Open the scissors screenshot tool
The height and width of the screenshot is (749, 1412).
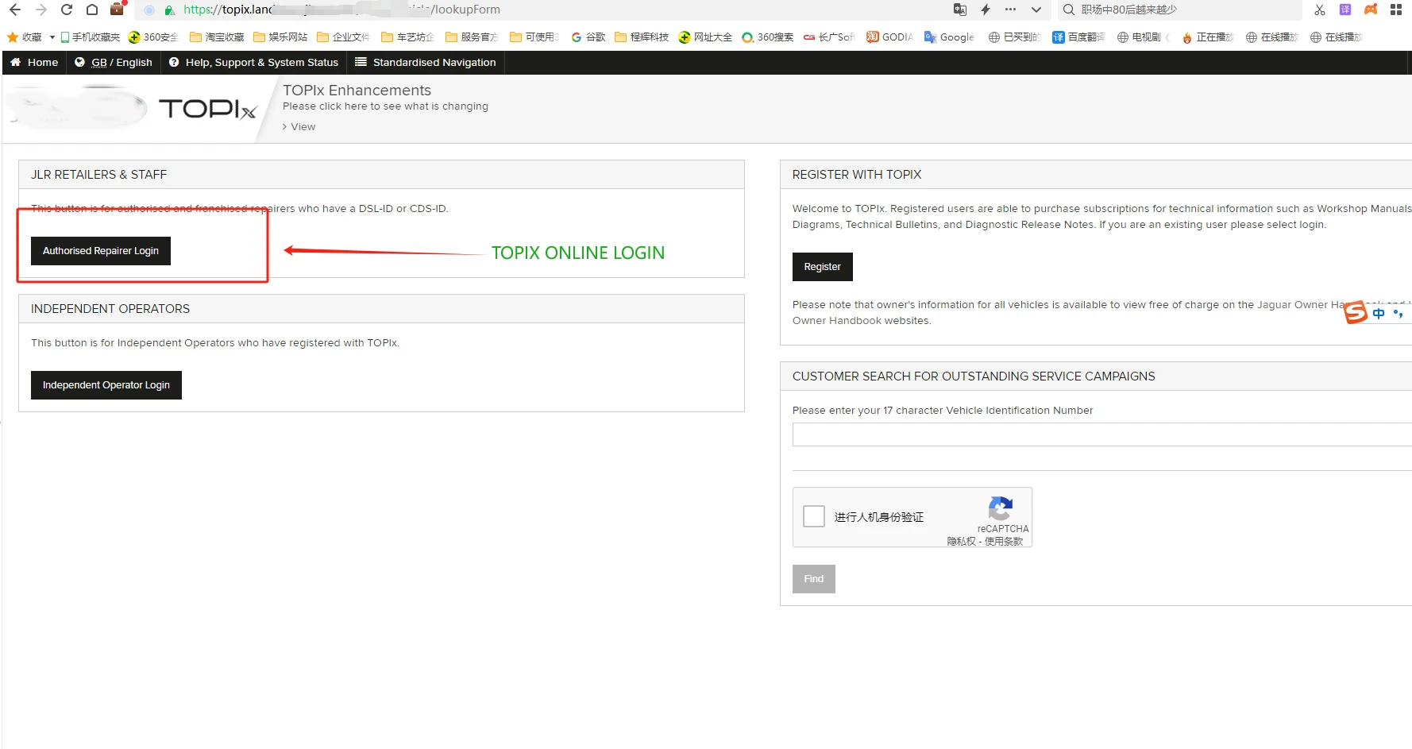pyautogui.click(x=1320, y=10)
